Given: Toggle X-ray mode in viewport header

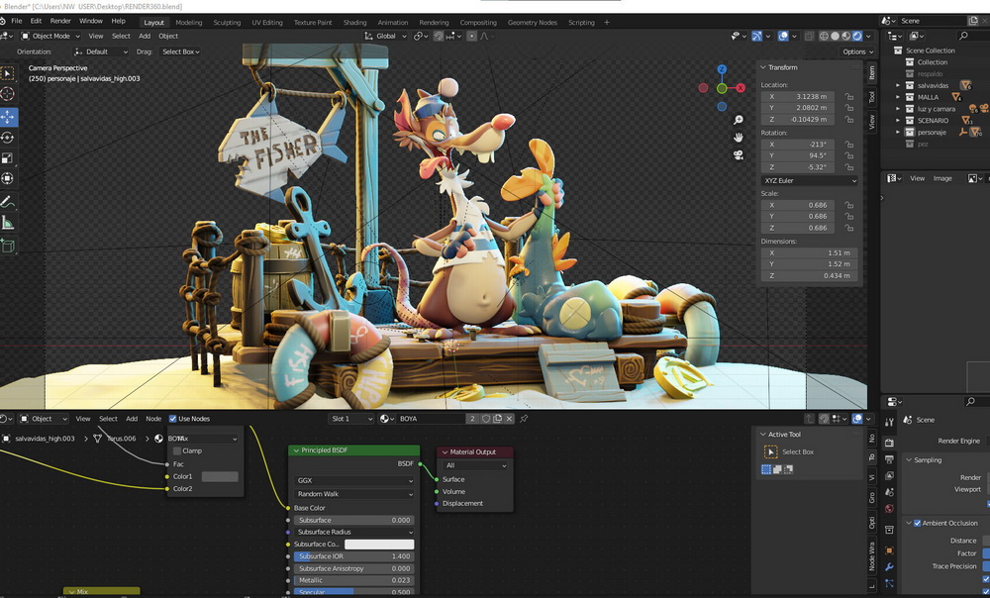Looking at the screenshot, I should (810, 36).
